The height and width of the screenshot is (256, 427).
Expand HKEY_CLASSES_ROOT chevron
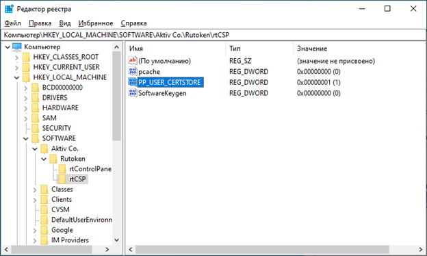[16, 57]
